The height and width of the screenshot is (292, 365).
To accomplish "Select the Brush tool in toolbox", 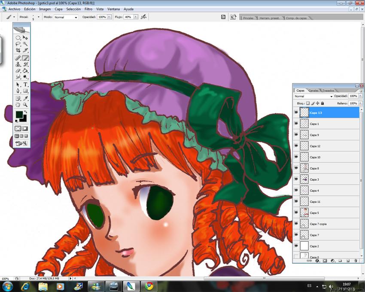I will click(x=25, y=58).
